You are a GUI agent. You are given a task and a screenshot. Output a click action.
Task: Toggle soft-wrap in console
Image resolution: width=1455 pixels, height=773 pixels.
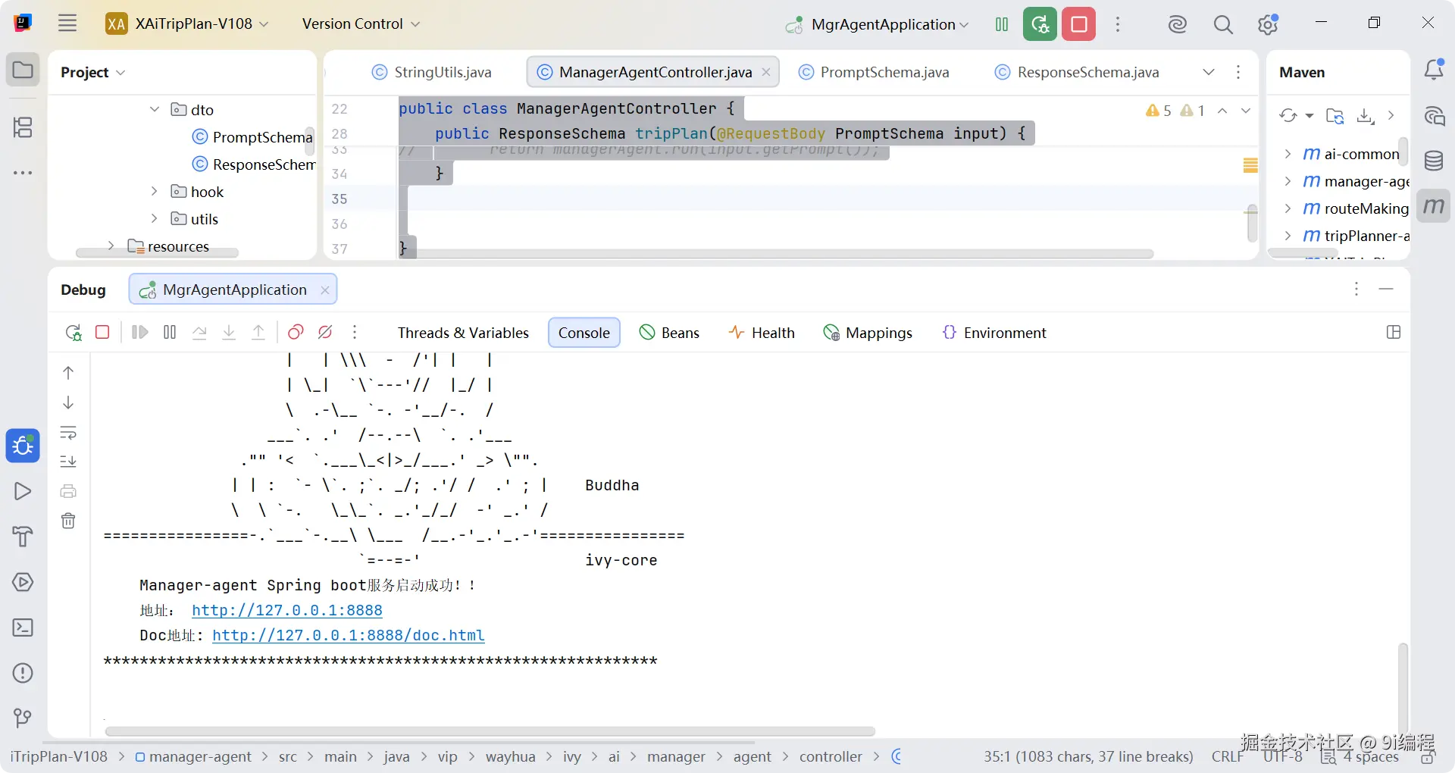68,433
